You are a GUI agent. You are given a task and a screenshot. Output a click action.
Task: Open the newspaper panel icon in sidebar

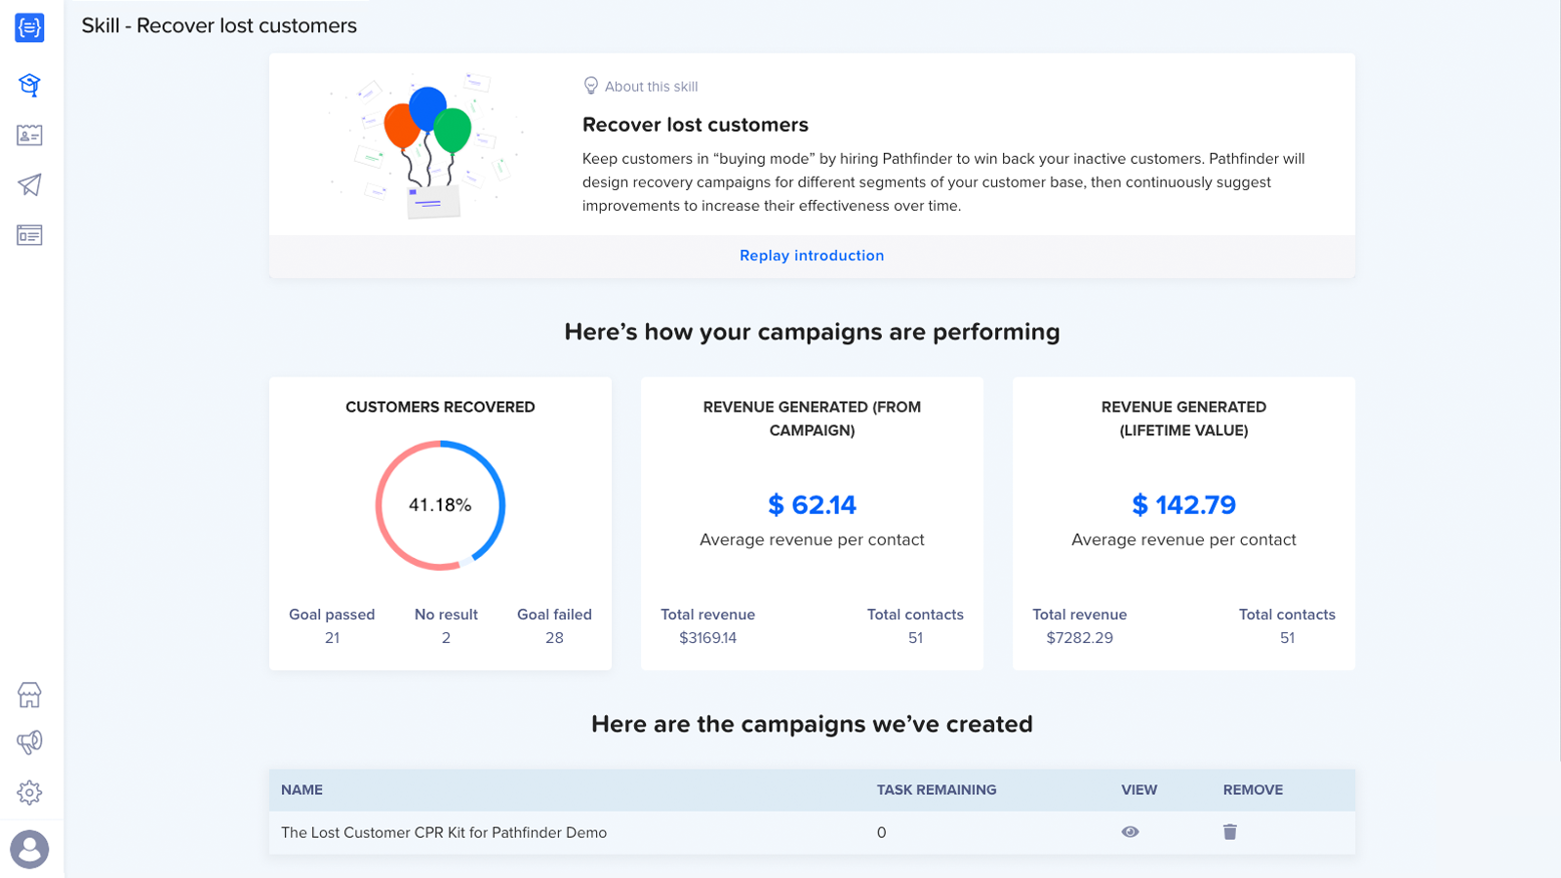(29, 235)
